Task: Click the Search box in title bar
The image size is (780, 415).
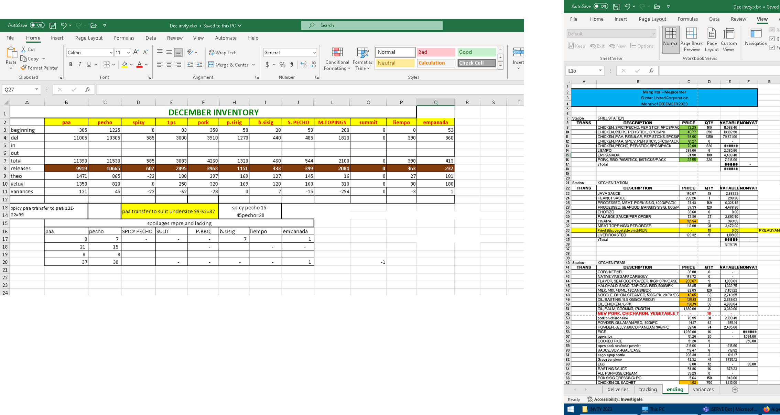Action: (x=371, y=25)
